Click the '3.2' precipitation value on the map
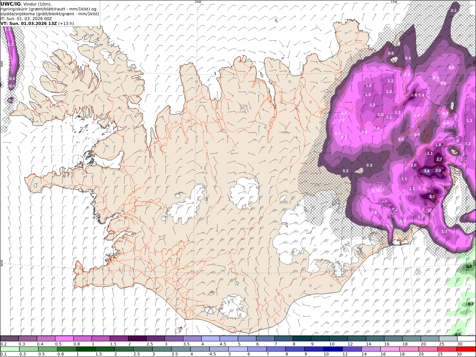Screen dimensions: 476x357 point(432,196)
